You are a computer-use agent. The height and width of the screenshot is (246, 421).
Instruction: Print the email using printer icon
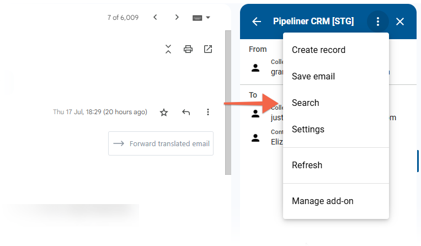click(x=188, y=49)
